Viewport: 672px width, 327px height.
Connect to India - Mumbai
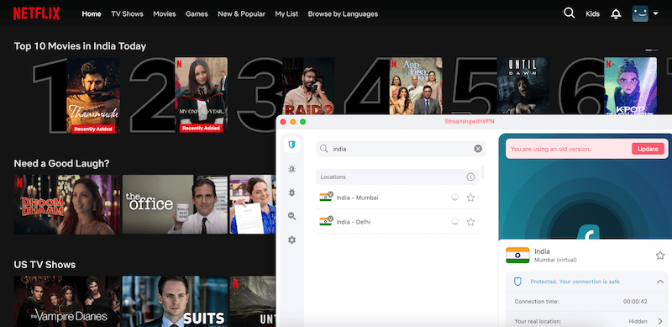pos(397,198)
